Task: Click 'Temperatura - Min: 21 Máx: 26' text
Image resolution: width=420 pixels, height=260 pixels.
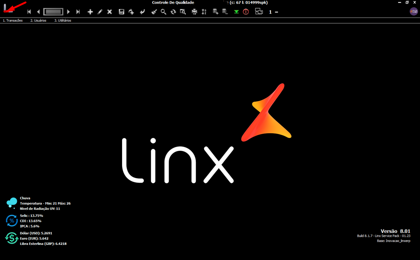Action: [45, 203]
